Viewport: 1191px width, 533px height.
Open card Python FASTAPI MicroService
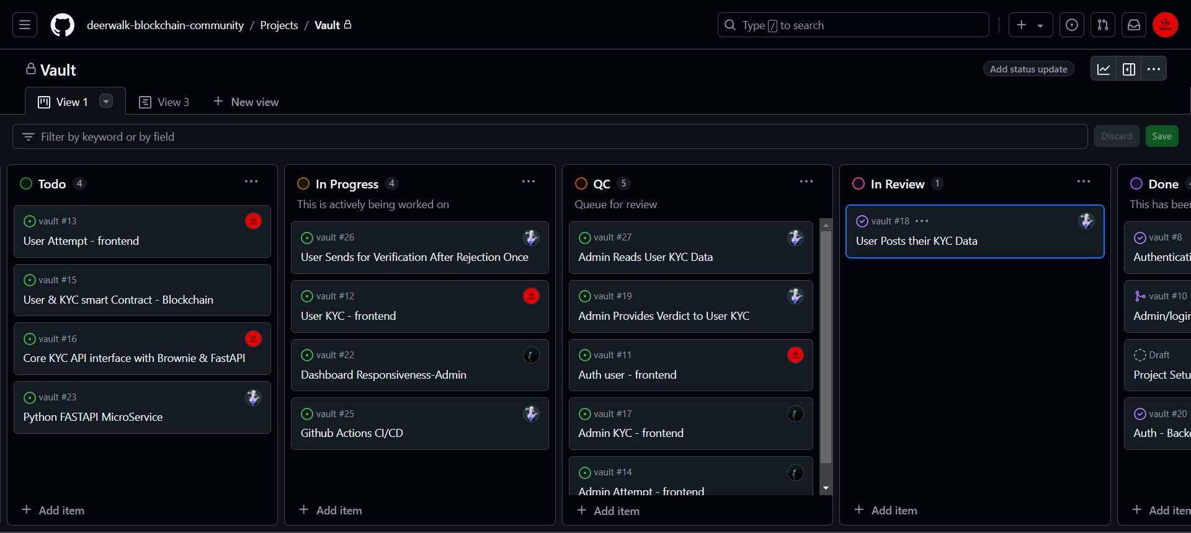pyautogui.click(x=93, y=417)
